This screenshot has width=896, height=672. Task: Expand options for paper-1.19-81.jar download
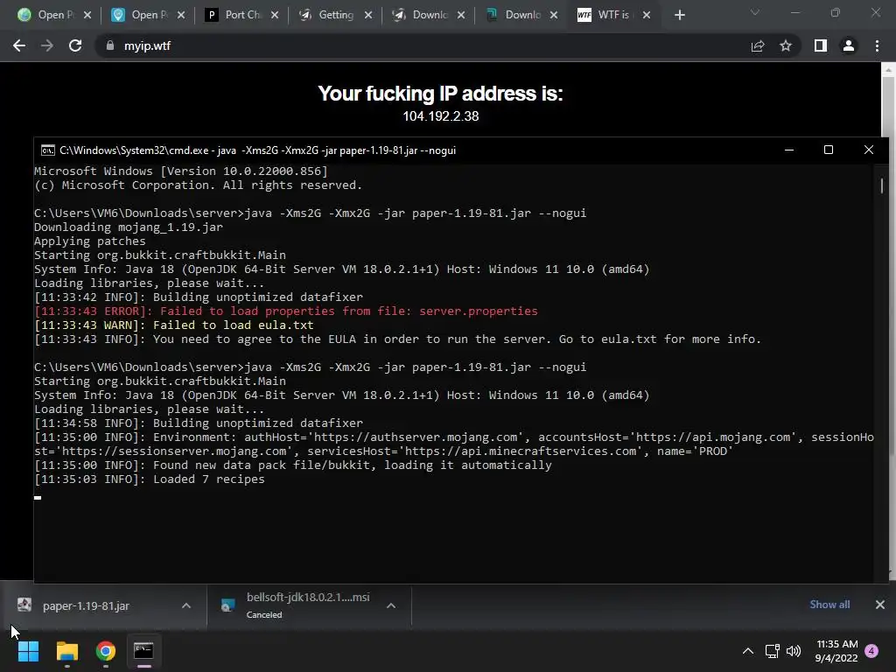(x=186, y=605)
